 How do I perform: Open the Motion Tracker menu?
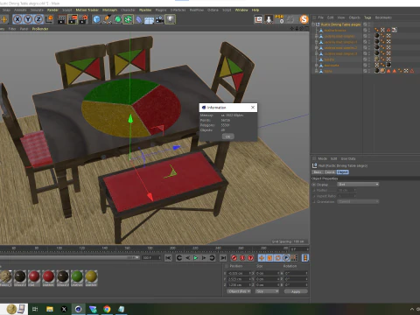tap(87, 10)
